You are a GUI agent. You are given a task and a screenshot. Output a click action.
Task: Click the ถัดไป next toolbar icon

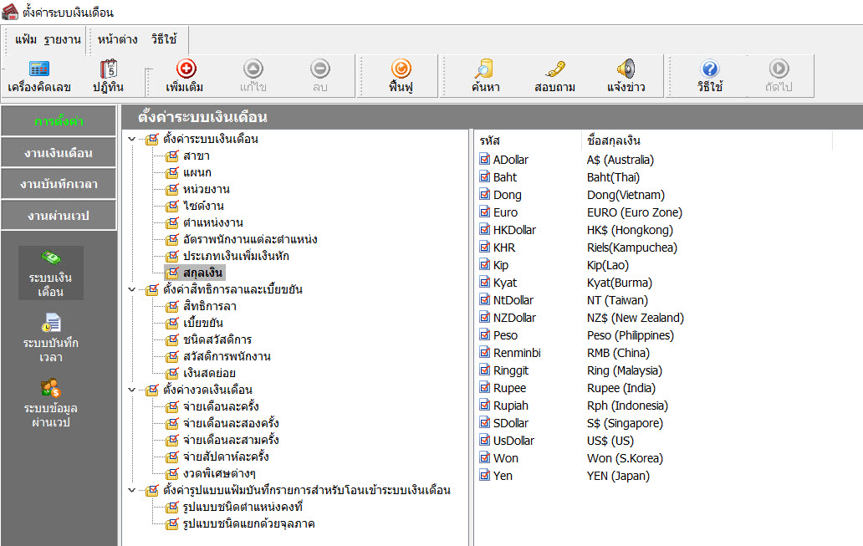tap(779, 69)
